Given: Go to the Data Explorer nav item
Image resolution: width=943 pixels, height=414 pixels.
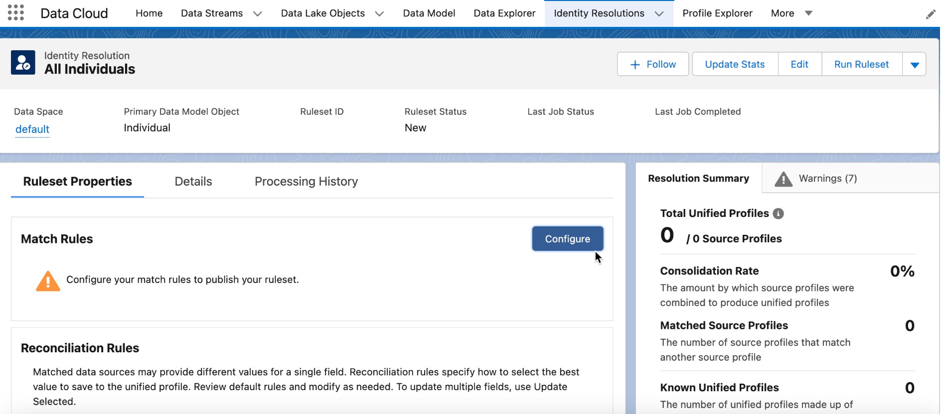Looking at the screenshot, I should pyautogui.click(x=504, y=13).
